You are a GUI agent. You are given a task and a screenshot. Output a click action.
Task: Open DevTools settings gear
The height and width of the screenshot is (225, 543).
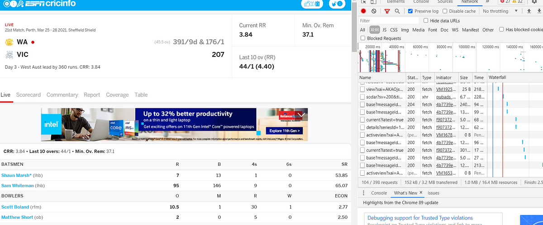534,2
